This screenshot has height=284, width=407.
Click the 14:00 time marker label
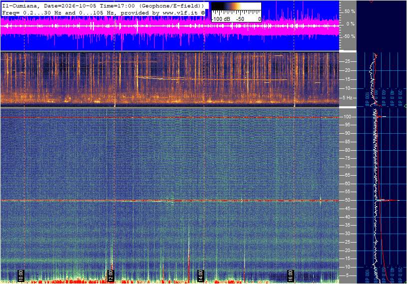point(200,276)
